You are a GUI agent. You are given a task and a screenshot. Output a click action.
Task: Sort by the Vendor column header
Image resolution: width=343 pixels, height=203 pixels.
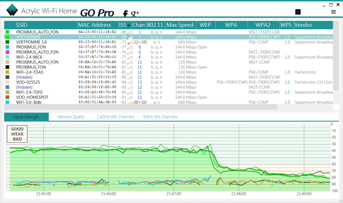pos(313,25)
